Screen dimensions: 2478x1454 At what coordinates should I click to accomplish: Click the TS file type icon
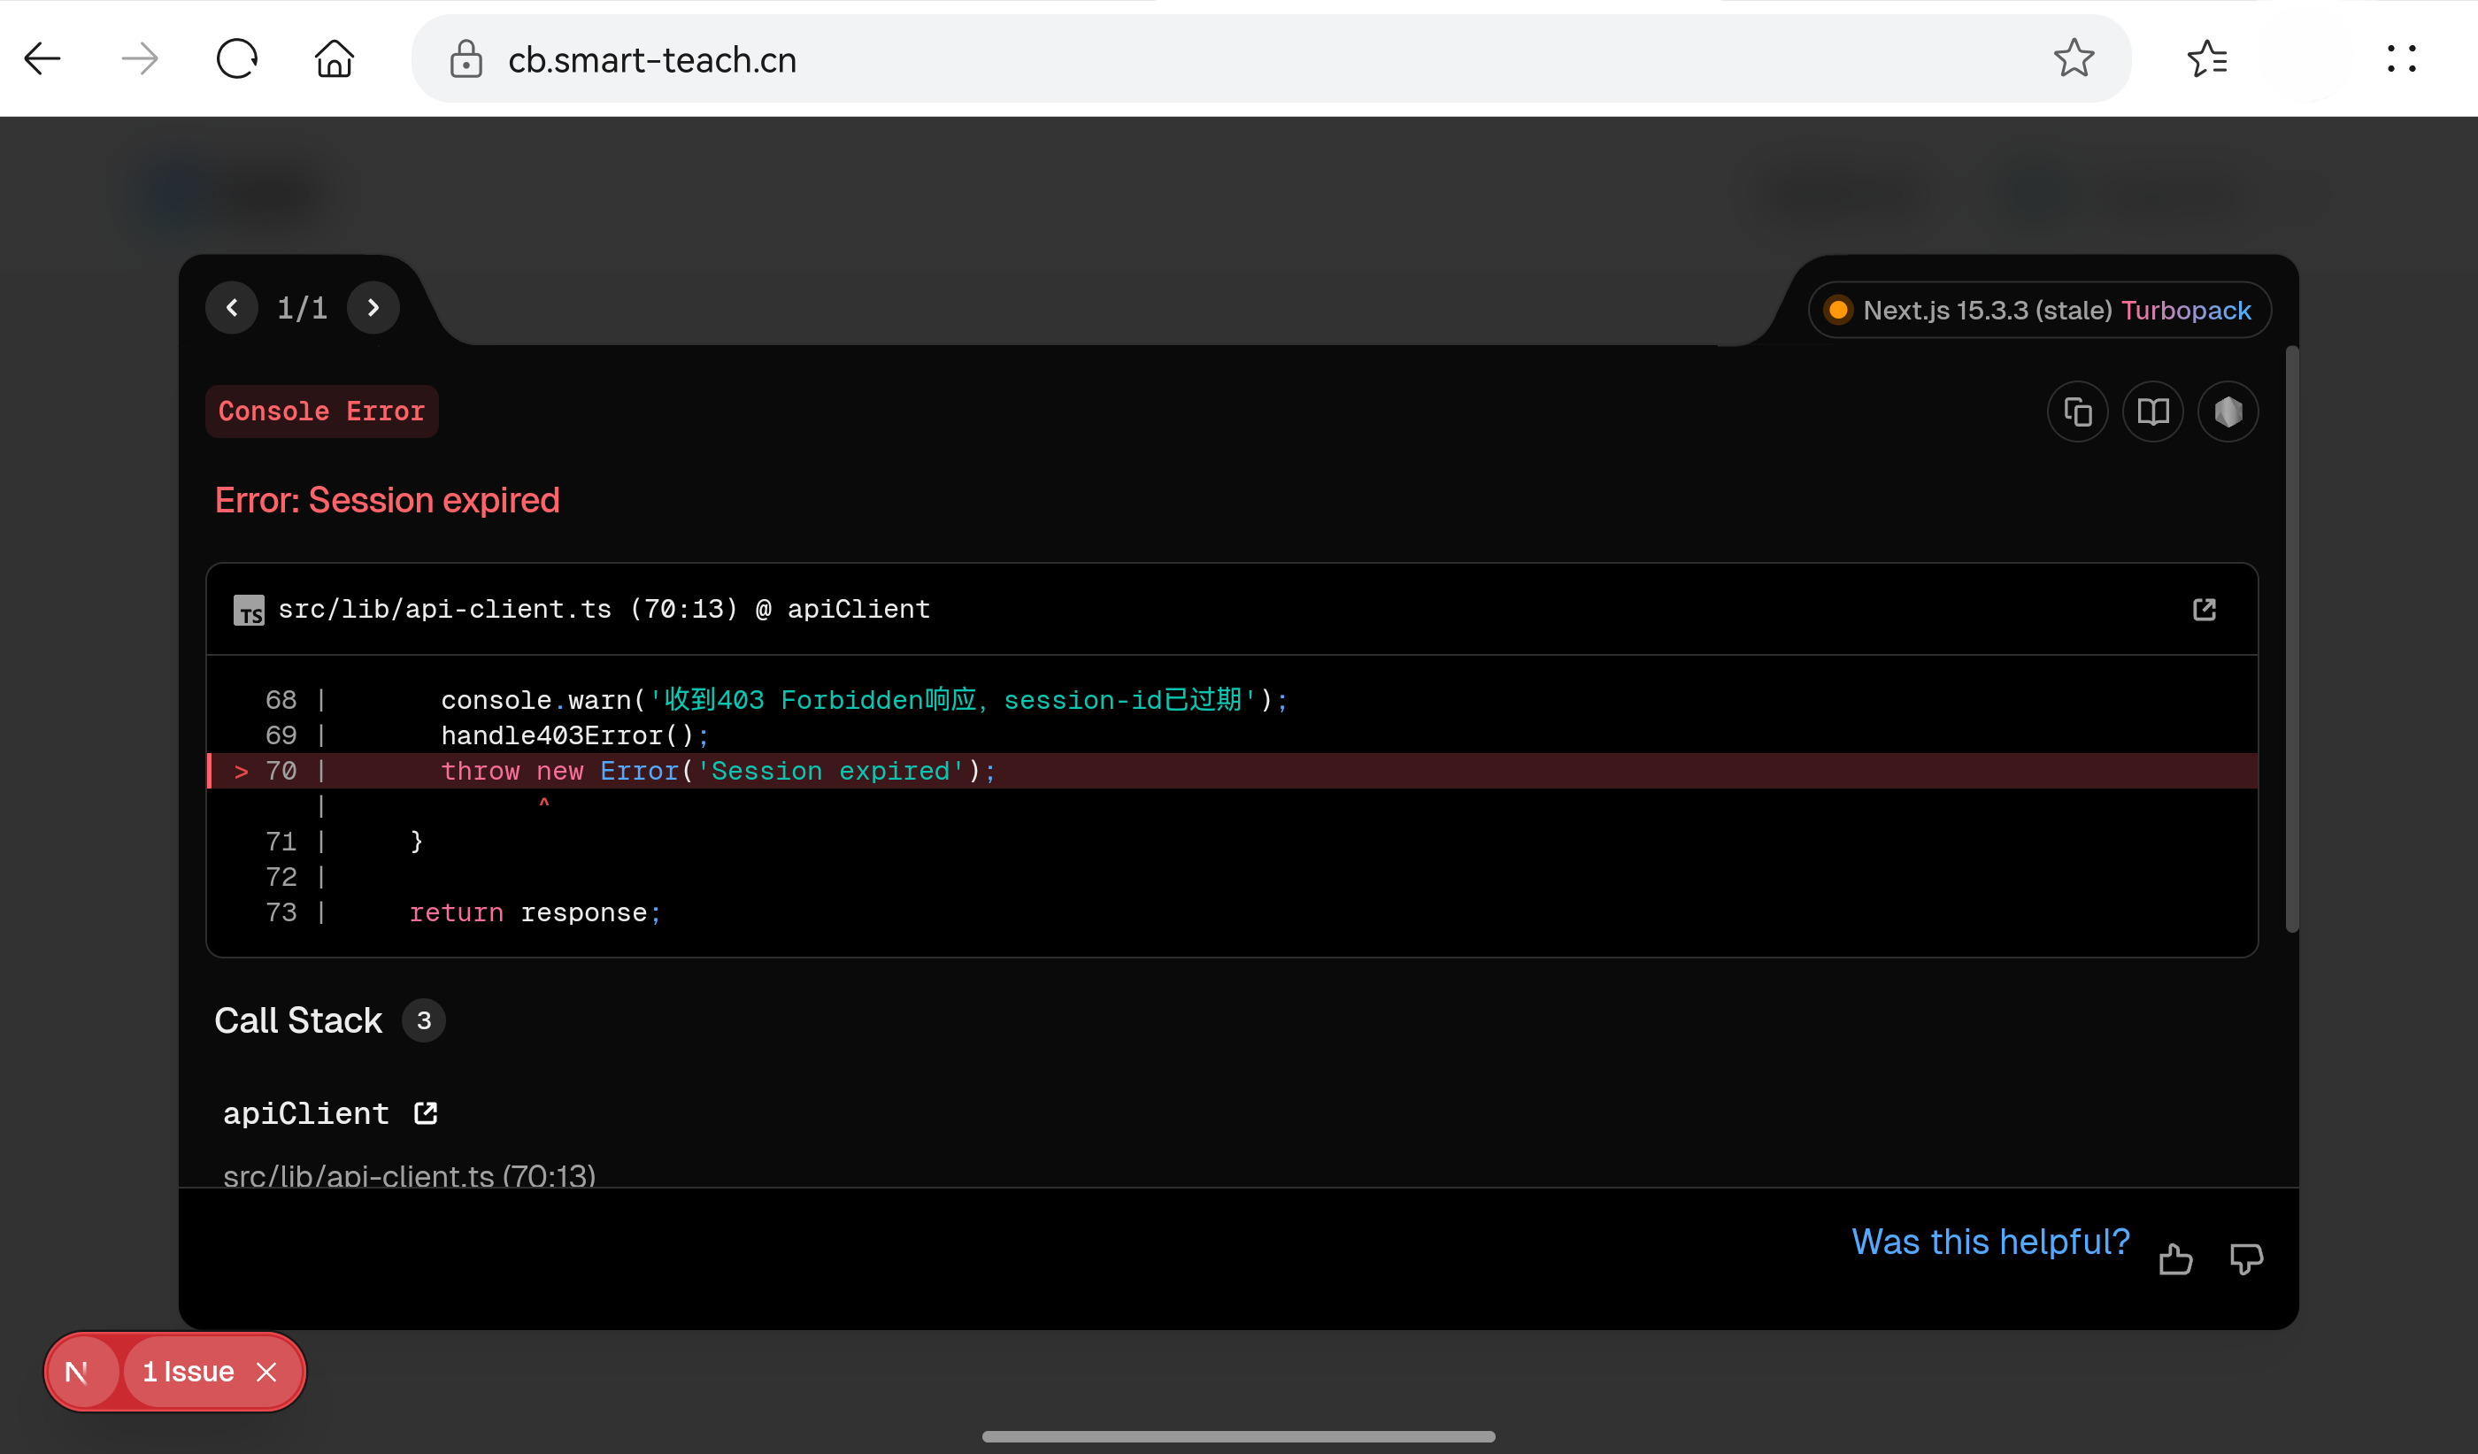click(x=249, y=611)
